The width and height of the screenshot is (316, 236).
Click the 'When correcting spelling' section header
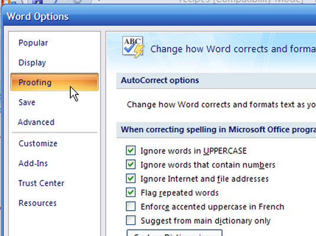point(216,130)
